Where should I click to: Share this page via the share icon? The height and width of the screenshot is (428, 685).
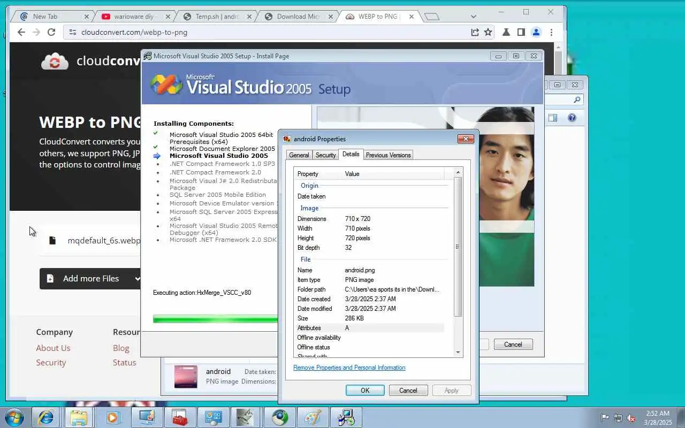click(x=475, y=32)
